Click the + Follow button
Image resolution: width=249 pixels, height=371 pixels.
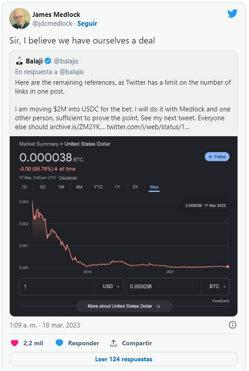[217, 157]
